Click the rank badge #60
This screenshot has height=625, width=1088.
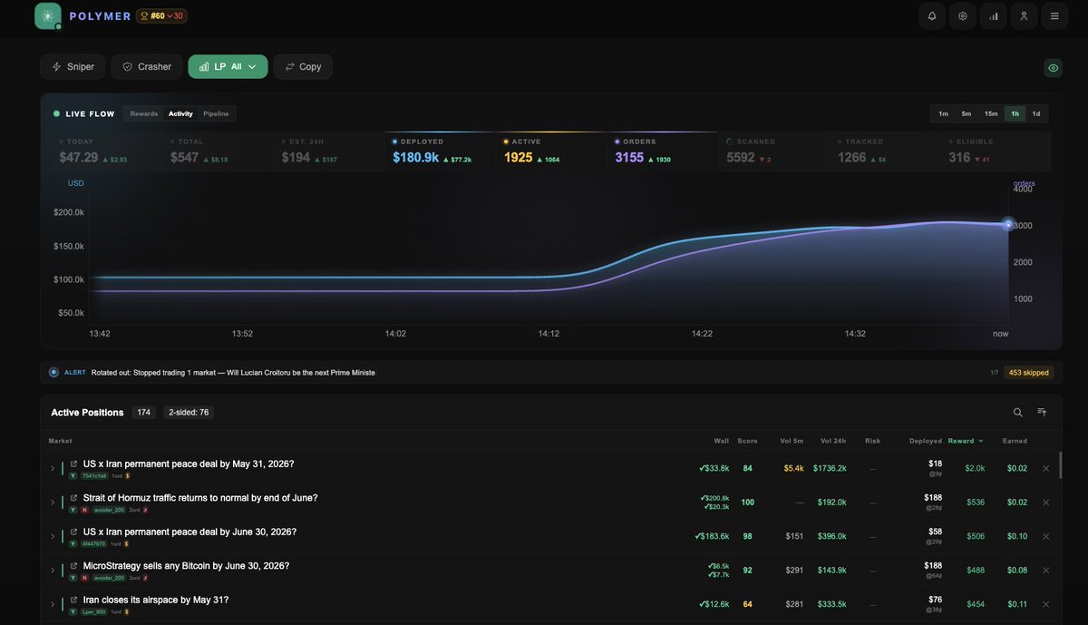point(161,15)
